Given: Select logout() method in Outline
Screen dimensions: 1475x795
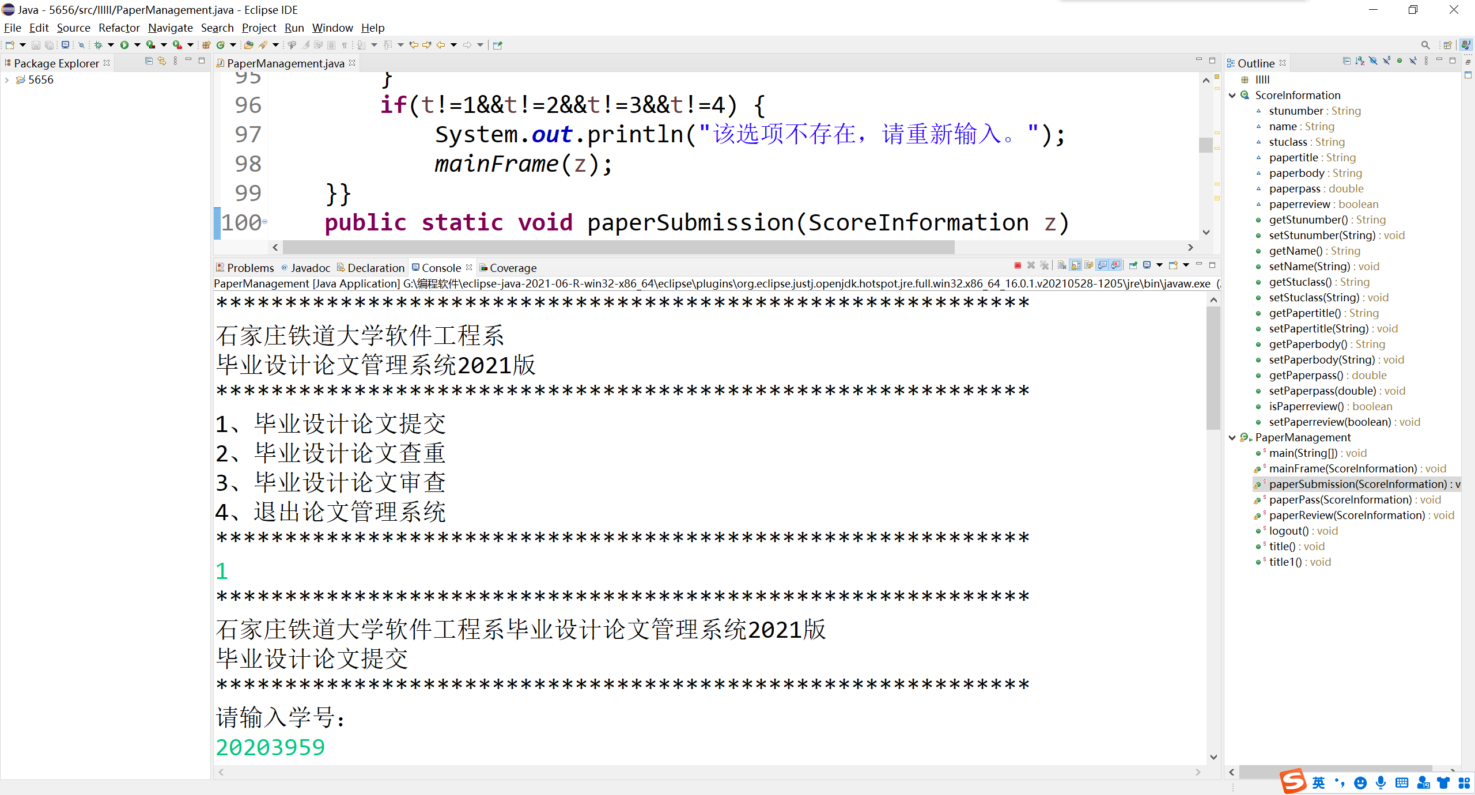Looking at the screenshot, I should coord(1288,531).
